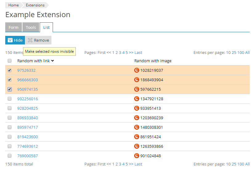This screenshot has width=251, height=171.
Task: Show 25 entries per page at top
Action: [234, 52]
